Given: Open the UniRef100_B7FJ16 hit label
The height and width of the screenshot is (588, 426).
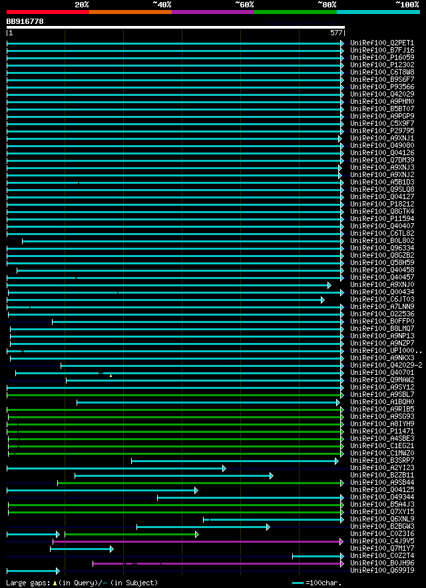Looking at the screenshot, I should (x=382, y=50).
